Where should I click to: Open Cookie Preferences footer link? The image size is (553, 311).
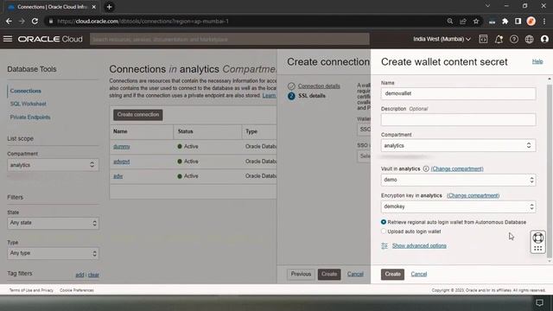(x=77, y=290)
